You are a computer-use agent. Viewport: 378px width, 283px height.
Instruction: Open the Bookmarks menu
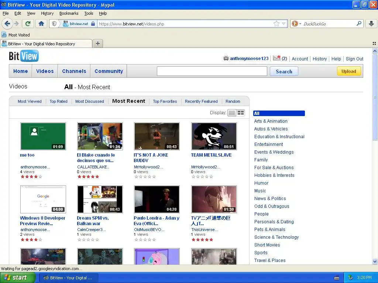pos(69,13)
